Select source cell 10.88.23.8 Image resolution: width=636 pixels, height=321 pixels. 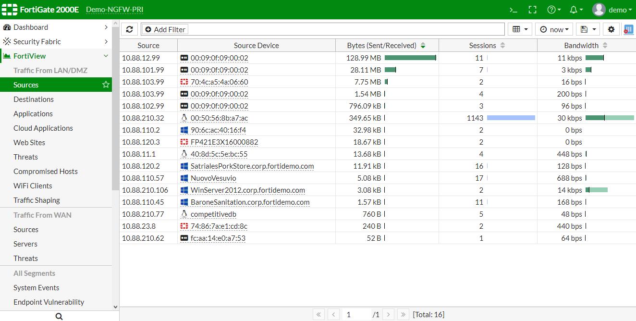(x=138, y=226)
